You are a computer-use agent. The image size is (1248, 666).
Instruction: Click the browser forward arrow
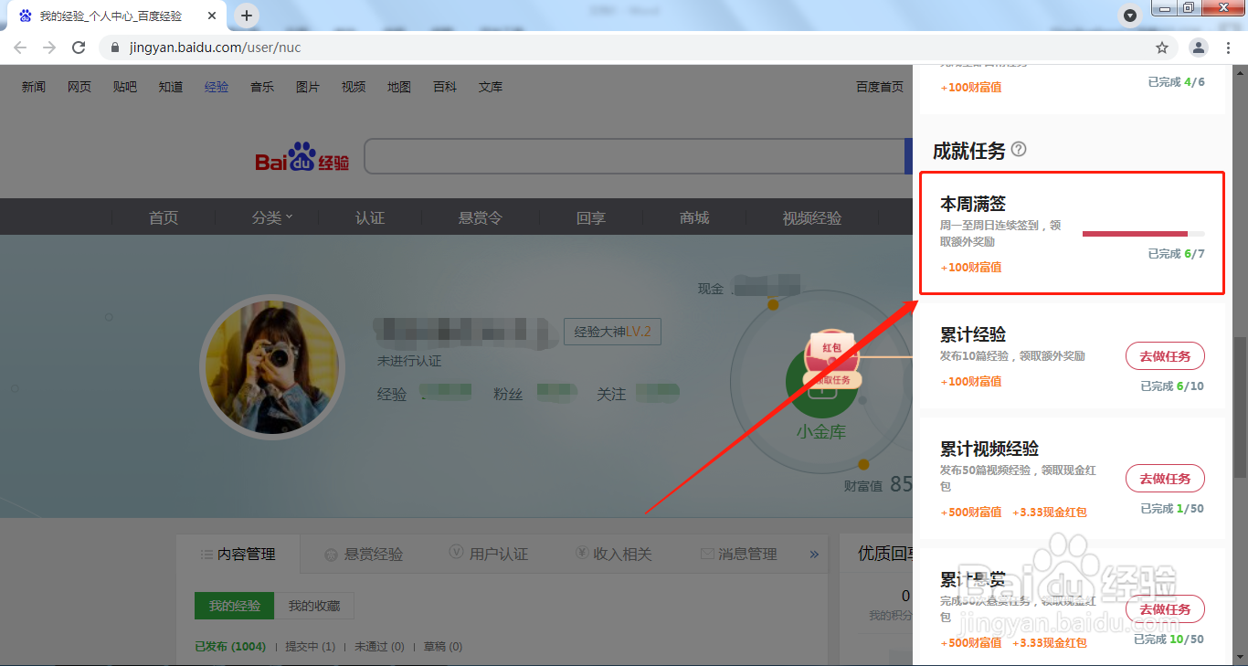point(49,48)
